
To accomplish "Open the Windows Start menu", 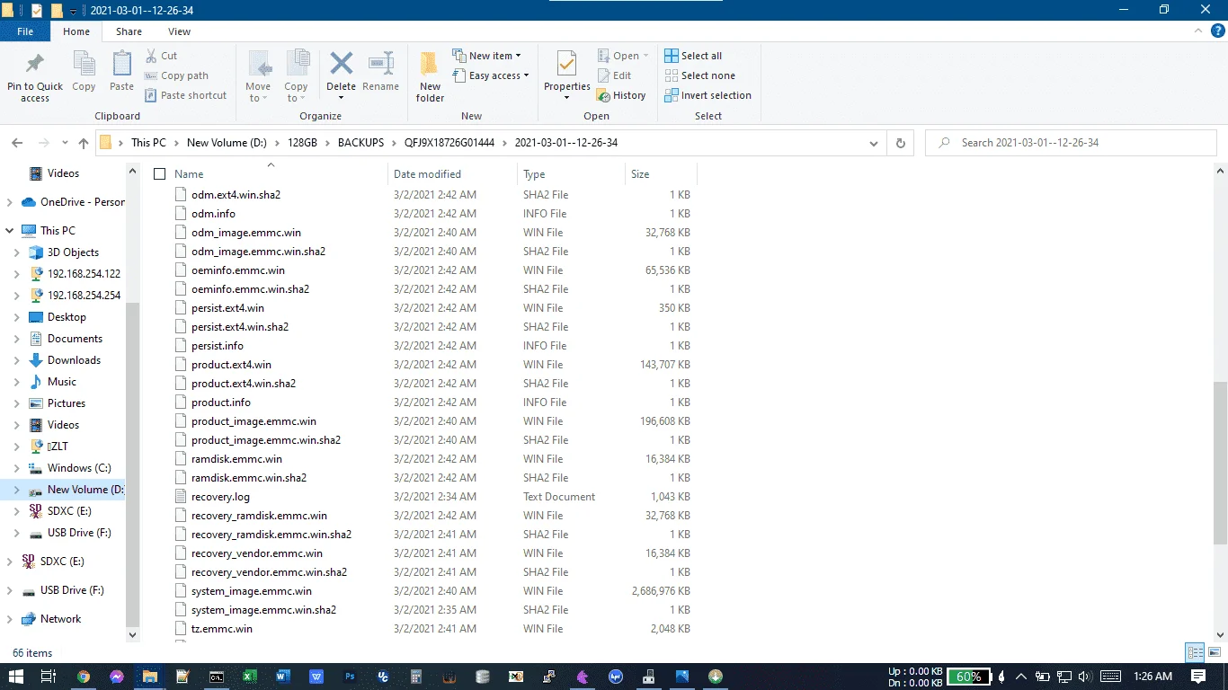I will 16,676.
